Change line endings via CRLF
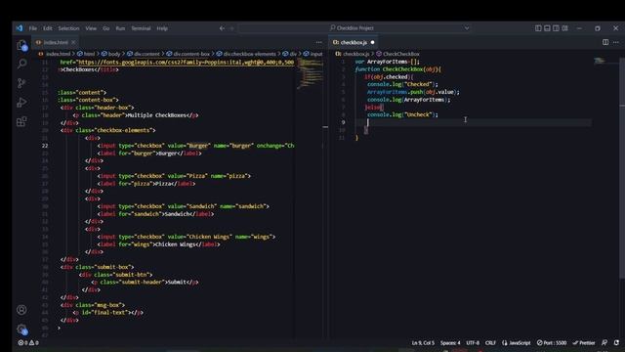The height and width of the screenshot is (352, 625). tap(490, 343)
